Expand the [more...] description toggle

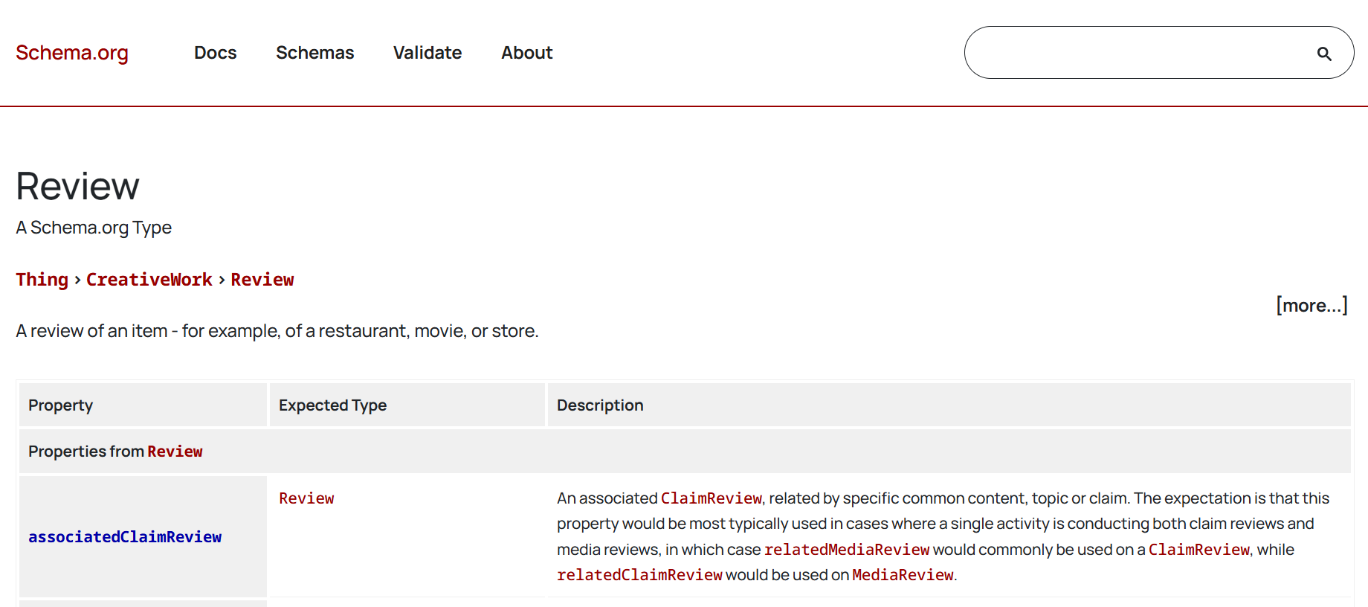tap(1311, 306)
